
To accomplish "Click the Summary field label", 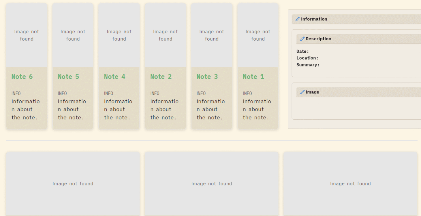I will 308,65.
